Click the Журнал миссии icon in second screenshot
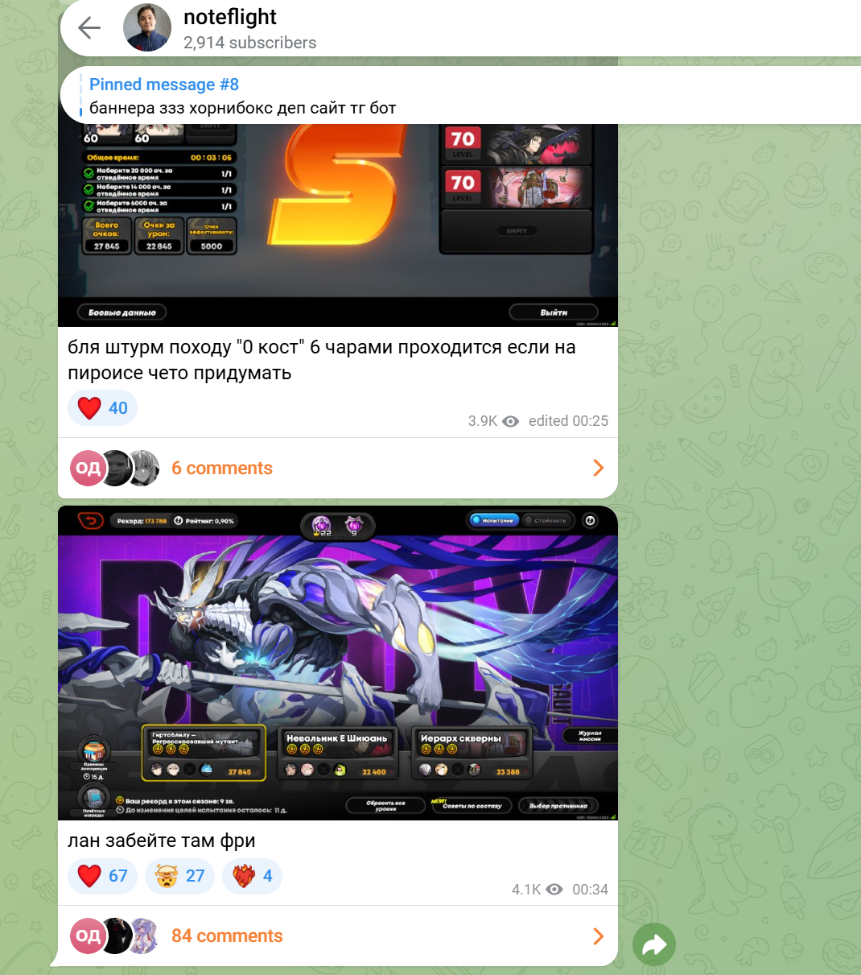The image size is (861, 975). pos(590,736)
